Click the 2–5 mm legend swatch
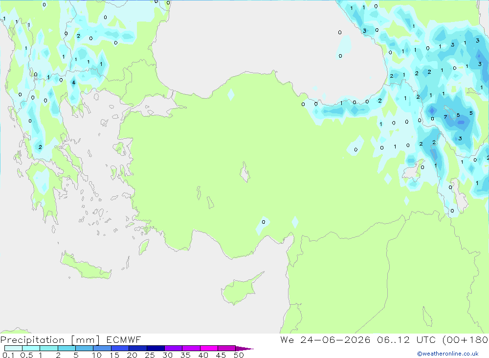Screen dimensions: 489x358 coord(67,348)
